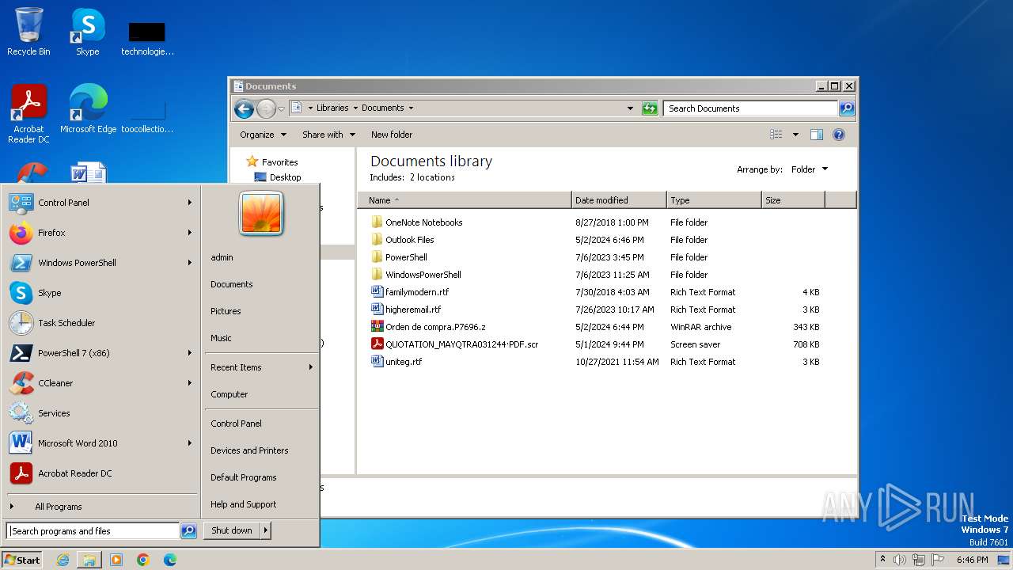The image size is (1013, 570).
Task: Select Orden de compra.P7696.z archive
Action: (429, 327)
